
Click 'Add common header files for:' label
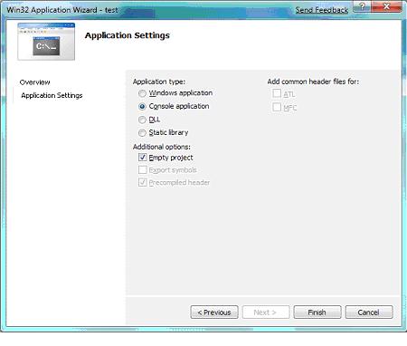313,82
